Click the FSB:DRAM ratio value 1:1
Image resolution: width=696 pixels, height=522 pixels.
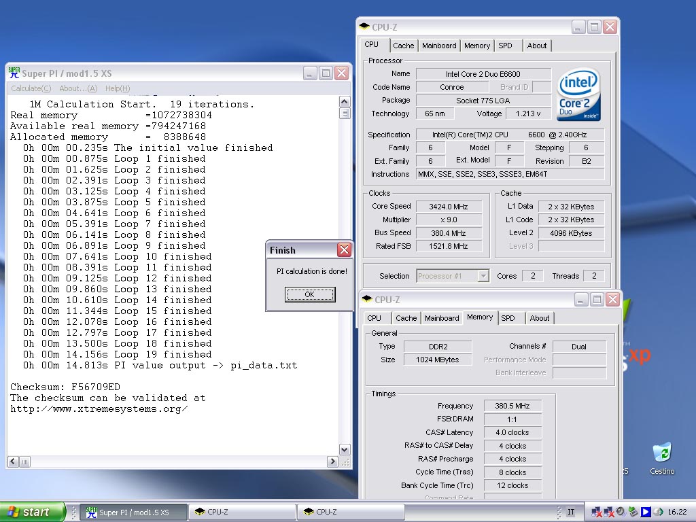pyautogui.click(x=512, y=419)
